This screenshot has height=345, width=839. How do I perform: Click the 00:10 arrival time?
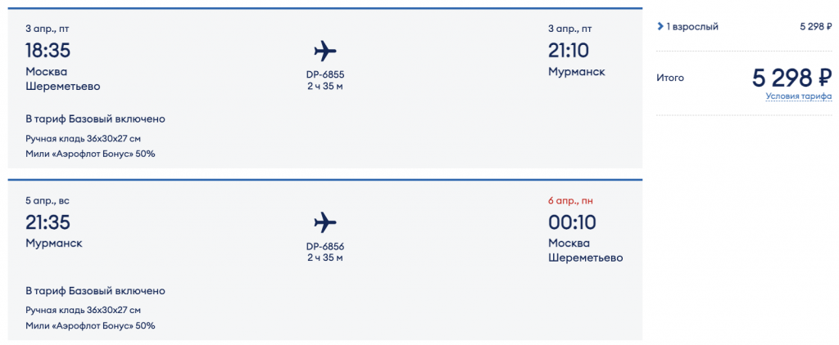(572, 222)
